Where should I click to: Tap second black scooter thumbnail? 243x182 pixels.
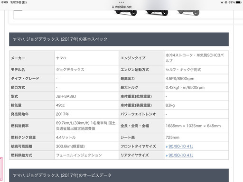[157, 13]
